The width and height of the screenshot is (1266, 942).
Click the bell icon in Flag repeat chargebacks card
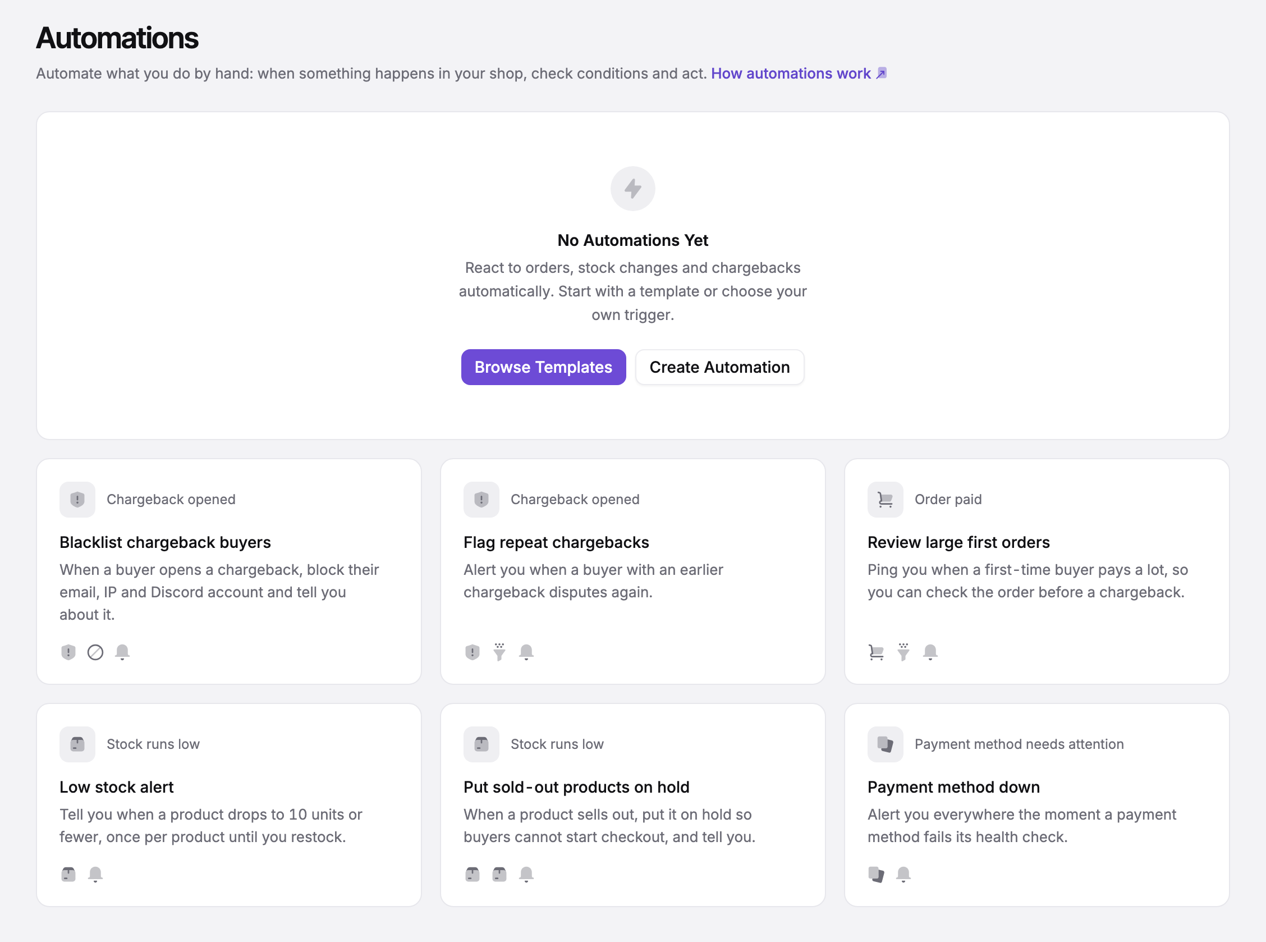tap(526, 652)
